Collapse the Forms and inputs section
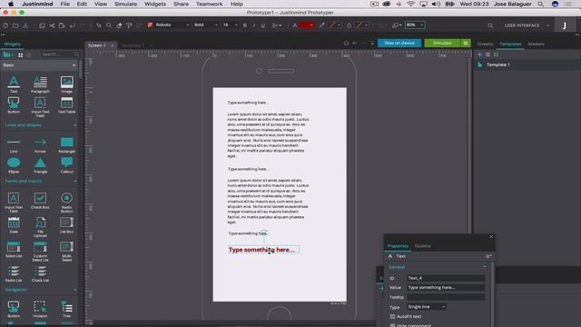The height and width of the screenshot is (327, 581). click(75, 182)
